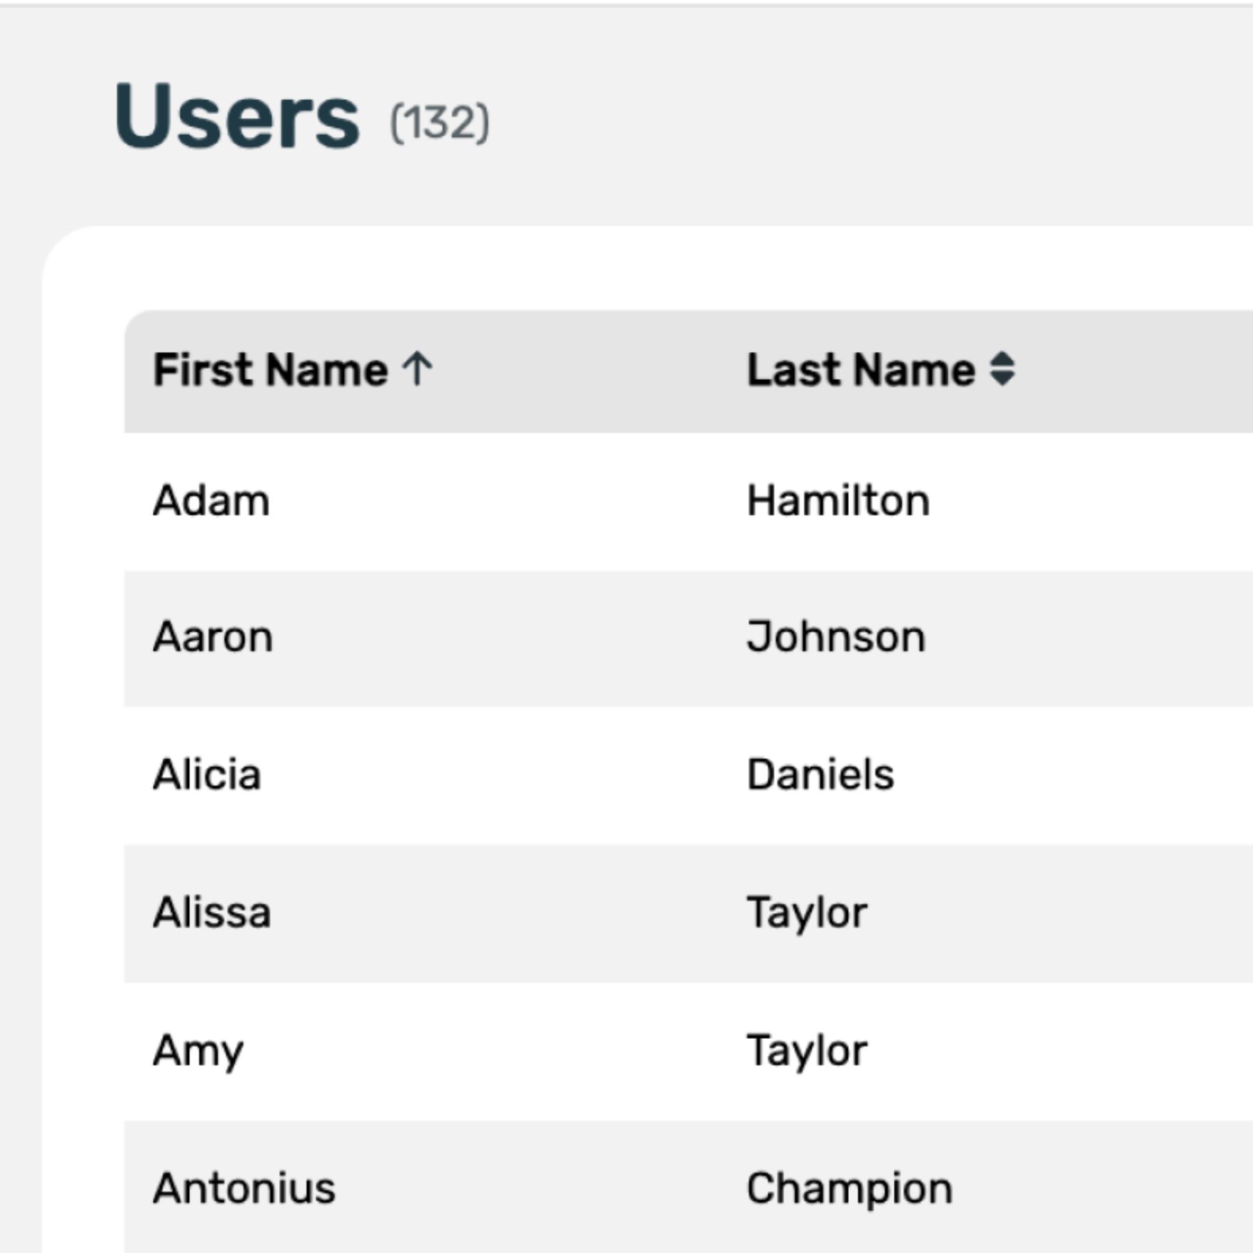Click the user count showing 132
This screenshot has width=1253, height=1253.
click(437, 121)
